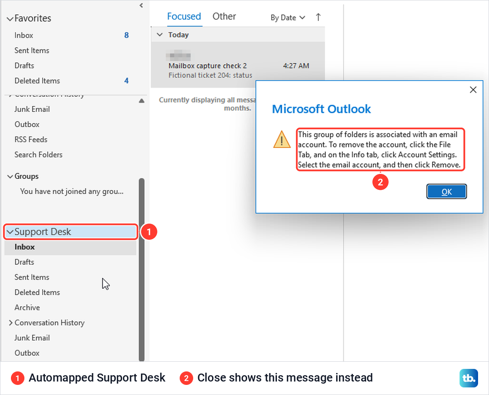489x395 pixels.
Task: Open the Archive folder
Action: 27,308
